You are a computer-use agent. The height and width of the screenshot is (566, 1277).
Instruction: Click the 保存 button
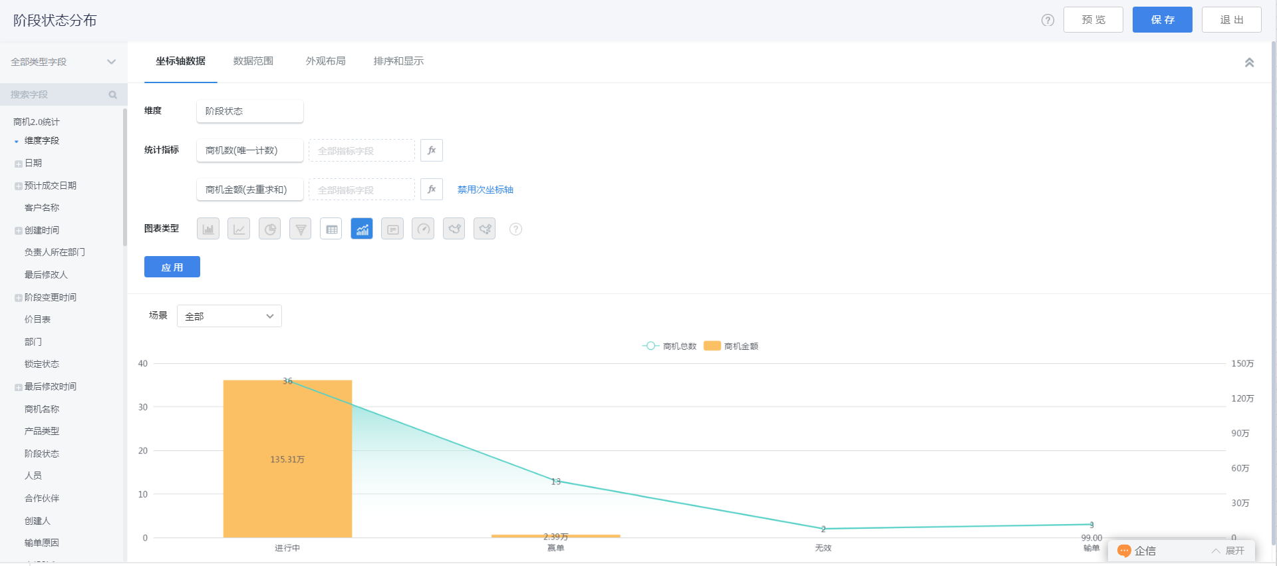click(1163, 20)
